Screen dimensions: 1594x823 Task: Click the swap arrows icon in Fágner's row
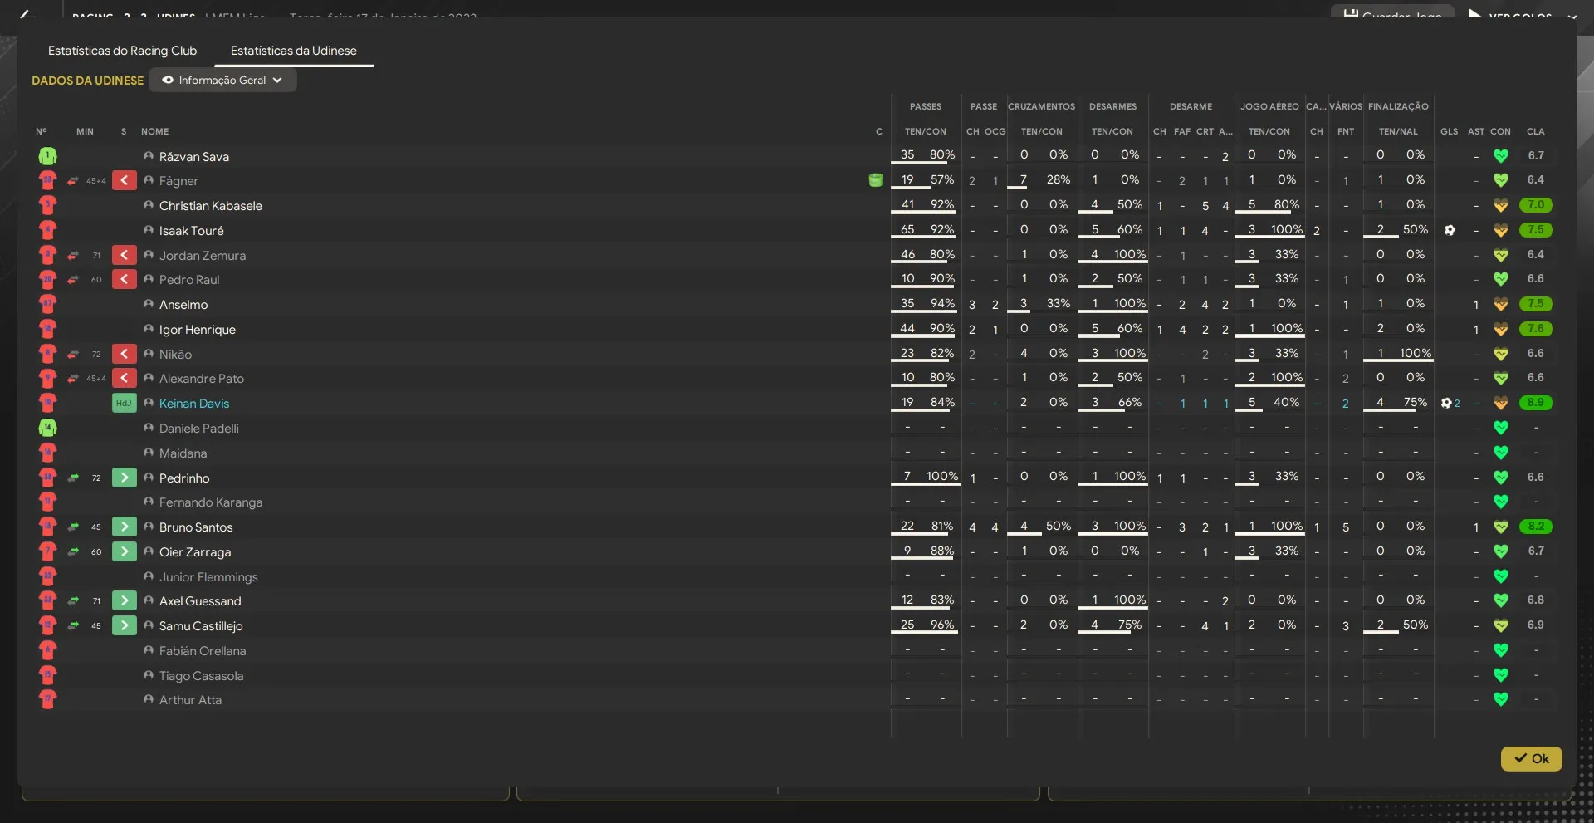[x=73, y=180]
